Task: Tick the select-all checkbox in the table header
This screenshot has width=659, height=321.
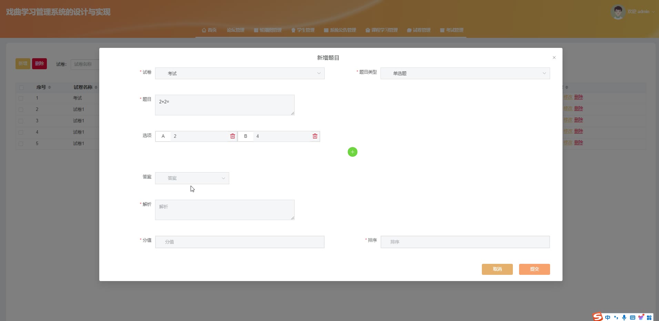Action: 21,87
